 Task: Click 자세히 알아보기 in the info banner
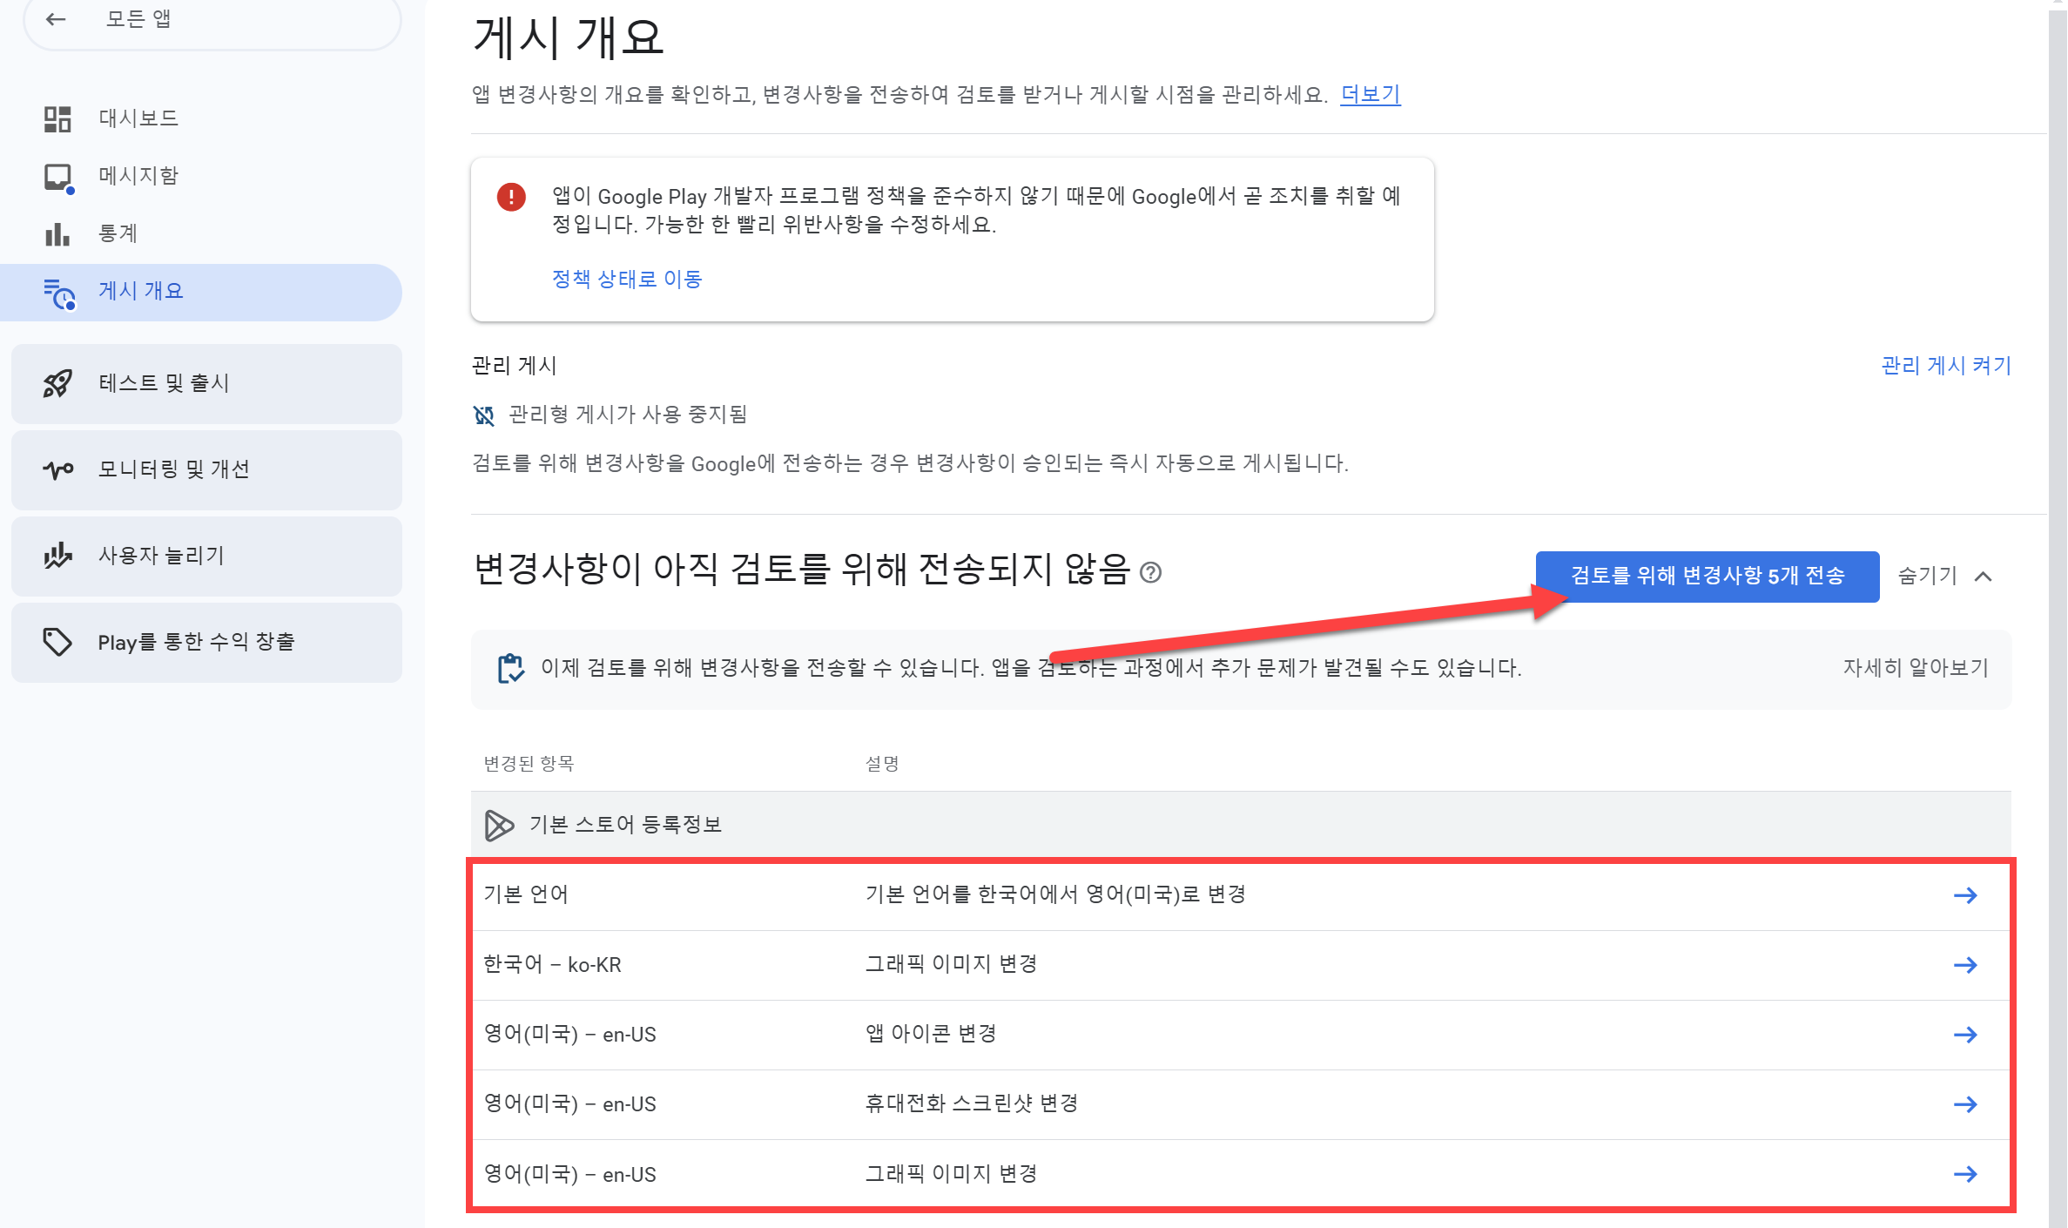click(1915, 668)
